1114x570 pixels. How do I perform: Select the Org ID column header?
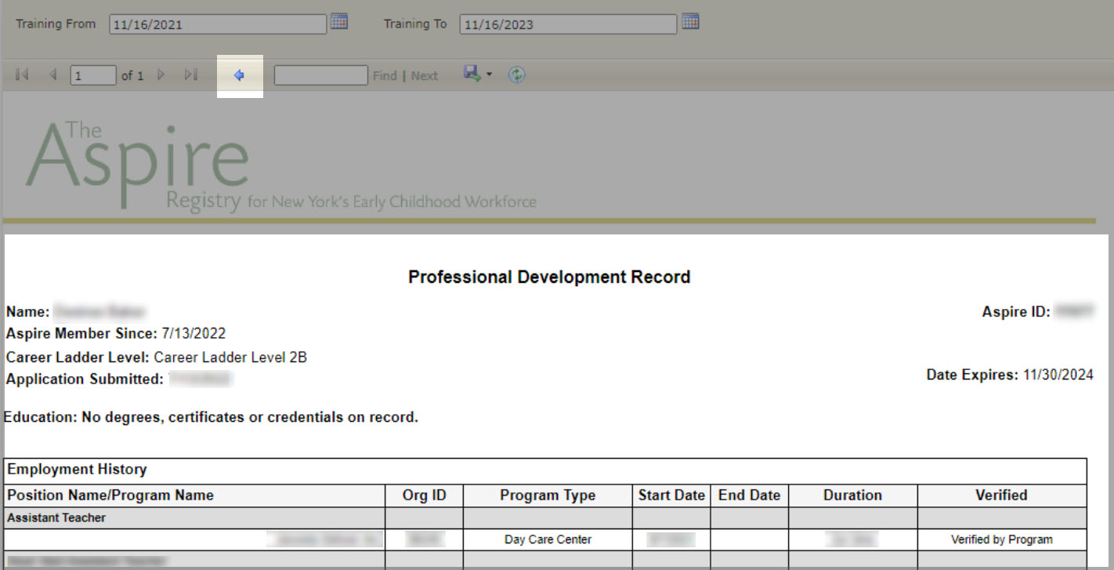tap(424, 496)
